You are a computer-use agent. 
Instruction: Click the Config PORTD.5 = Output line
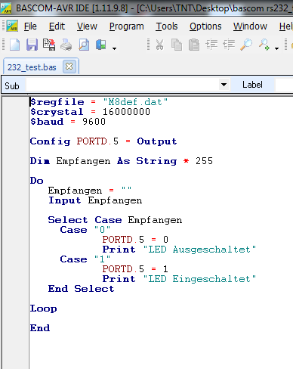(x=103, y=141)
